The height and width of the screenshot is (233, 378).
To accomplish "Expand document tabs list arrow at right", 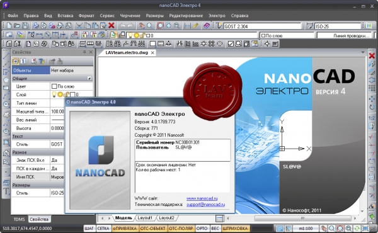I will point(363,52).
